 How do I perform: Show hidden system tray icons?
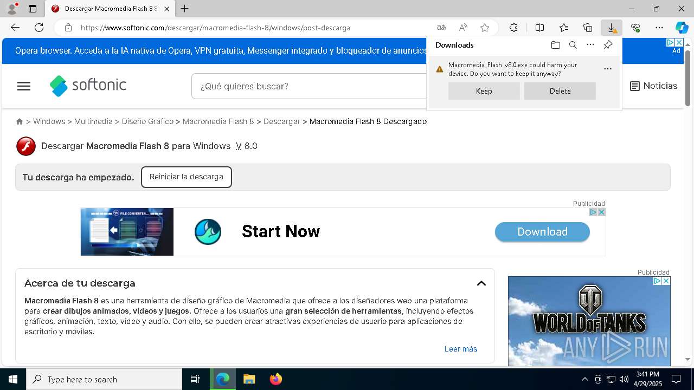click(584, 379)
